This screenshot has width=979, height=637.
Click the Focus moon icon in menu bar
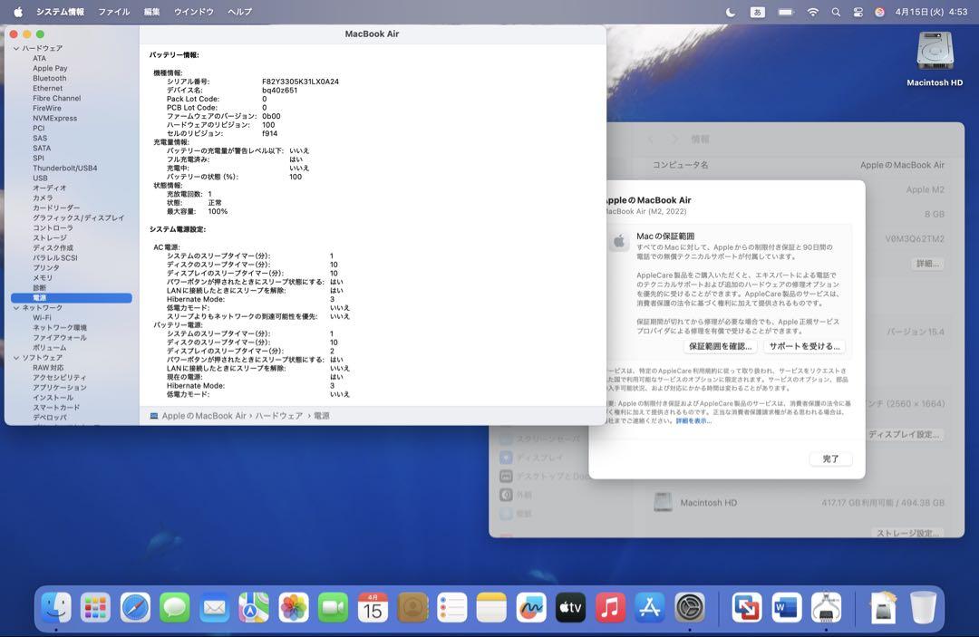(730, 12)
